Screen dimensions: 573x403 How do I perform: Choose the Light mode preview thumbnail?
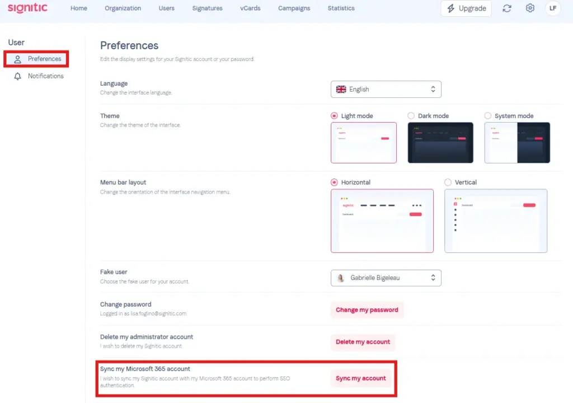364,143
